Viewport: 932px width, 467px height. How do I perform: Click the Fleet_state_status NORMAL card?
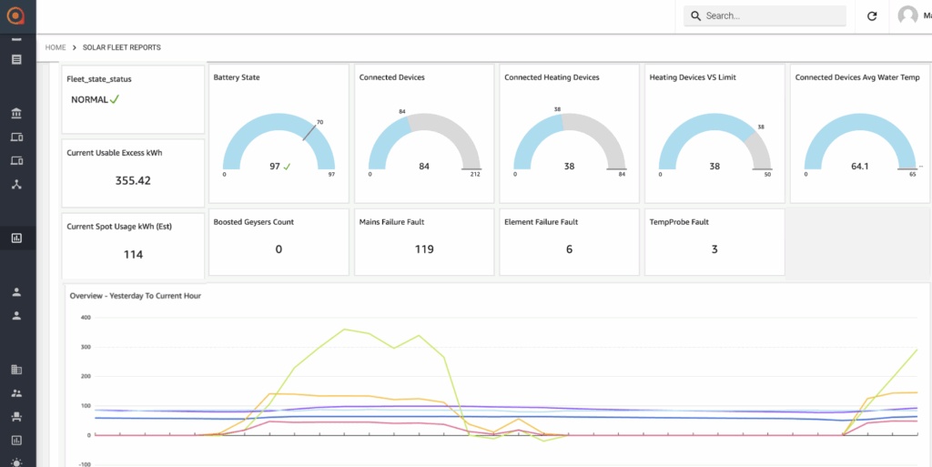click(x=133, y=99)
